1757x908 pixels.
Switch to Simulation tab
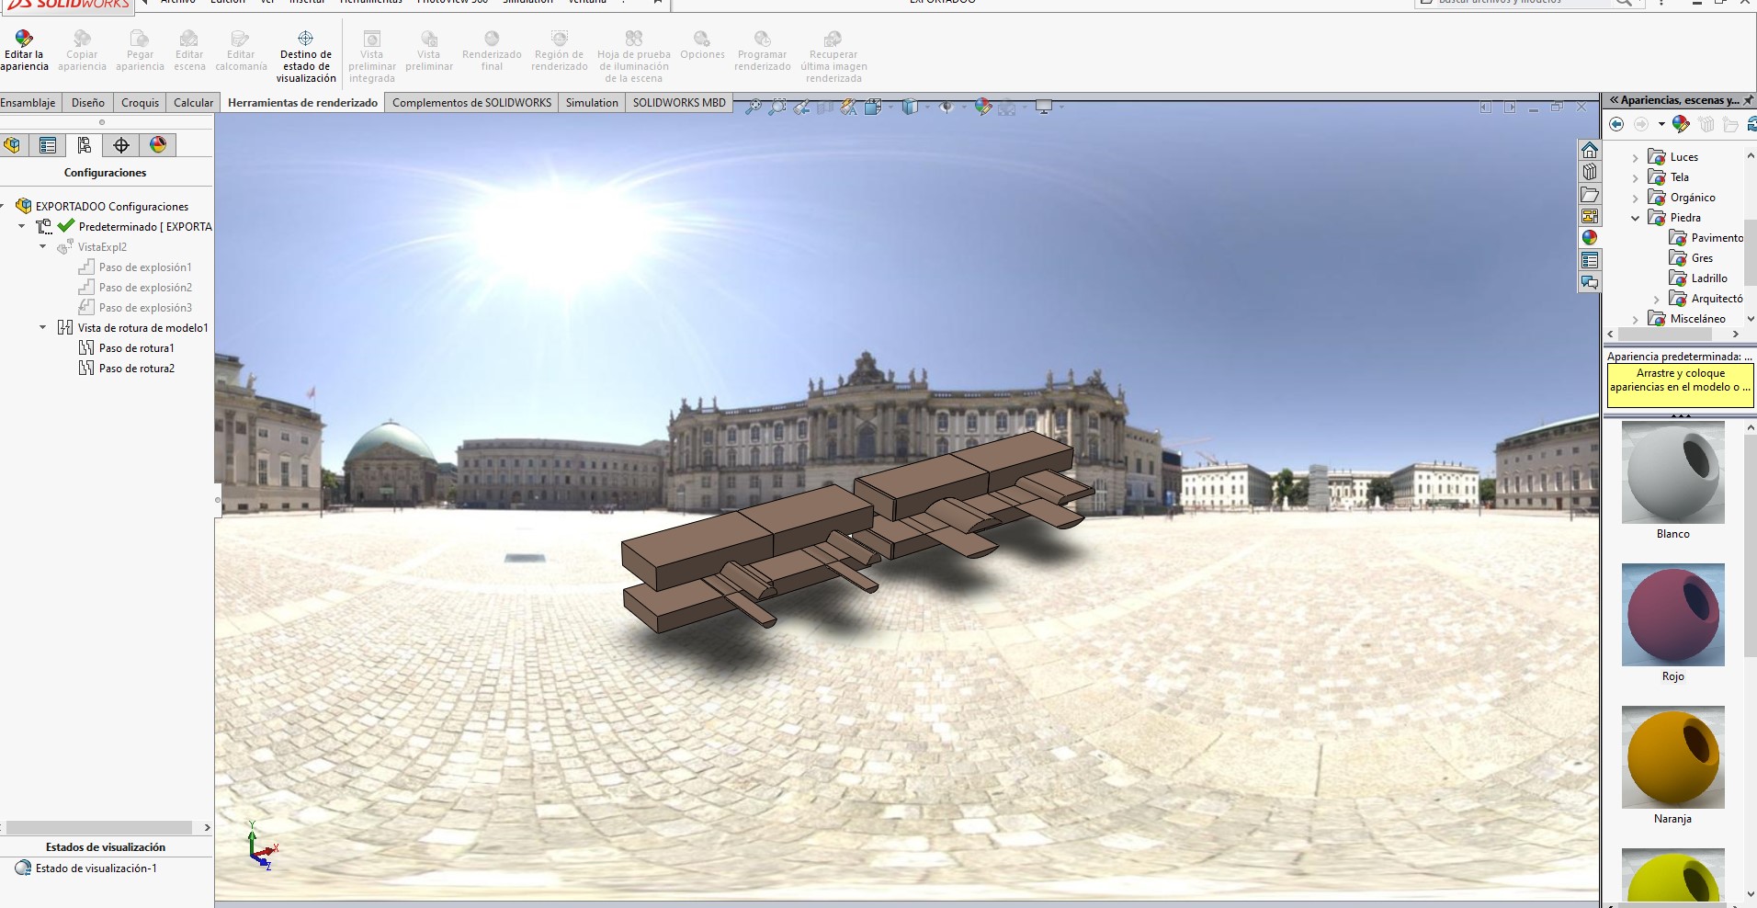(592, 102)
